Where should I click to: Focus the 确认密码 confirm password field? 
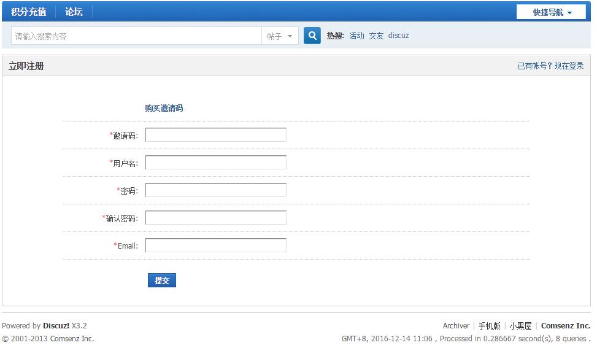pyautogui.click(x=215, y=218)
